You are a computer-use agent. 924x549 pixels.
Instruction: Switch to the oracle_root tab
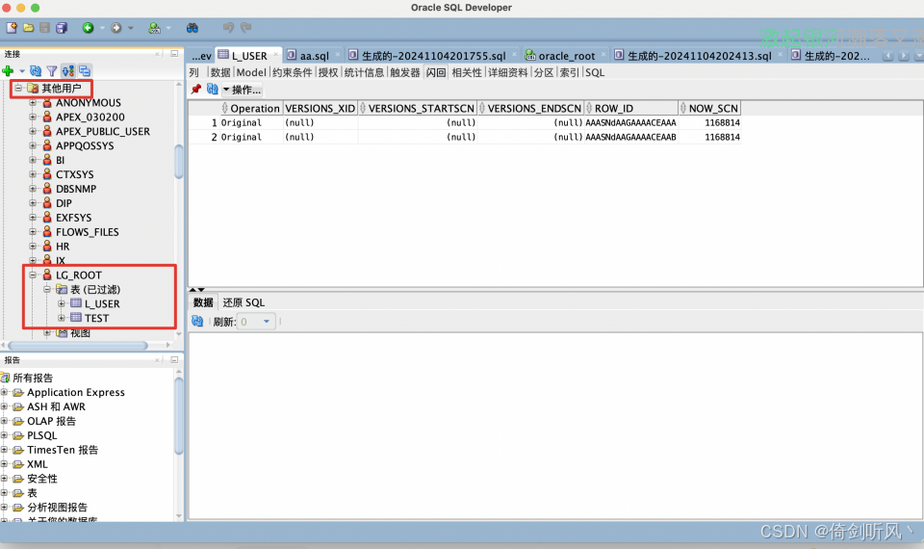pos(566,56)
